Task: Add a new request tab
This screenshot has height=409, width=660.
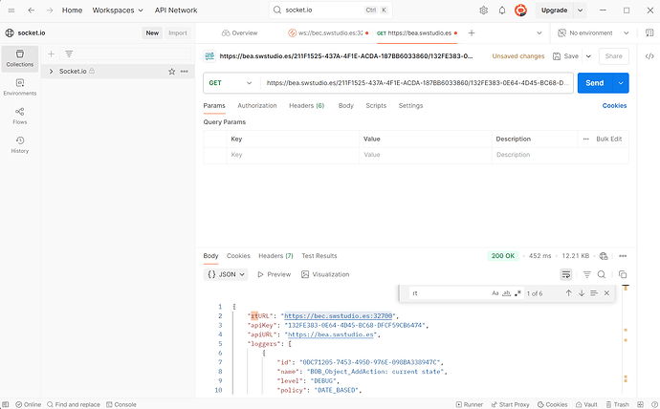Action: 472,32
